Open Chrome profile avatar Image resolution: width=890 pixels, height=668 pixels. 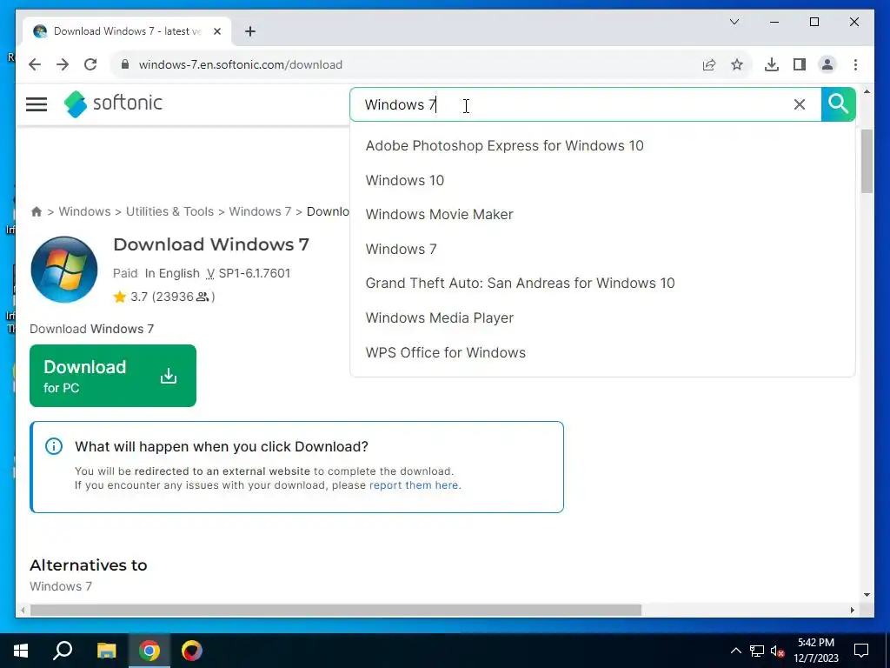tap(827, 64)
